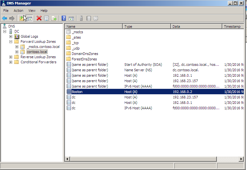Image resolution: width=247 pixels, height=170 pixels.
Task: Open the Action menu
Action: pyautogui.click(x=18, y=11)
